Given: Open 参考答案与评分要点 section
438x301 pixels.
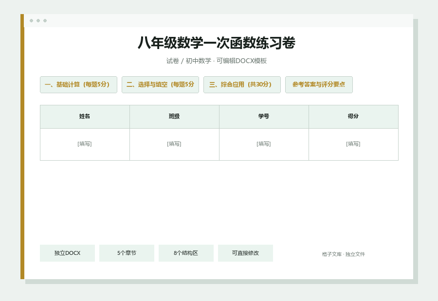Looking at the screenshot, I should click(x=319, y=85).
